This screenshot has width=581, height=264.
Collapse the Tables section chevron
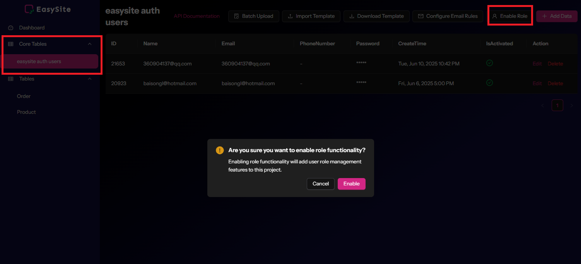(x=90, y=79)
